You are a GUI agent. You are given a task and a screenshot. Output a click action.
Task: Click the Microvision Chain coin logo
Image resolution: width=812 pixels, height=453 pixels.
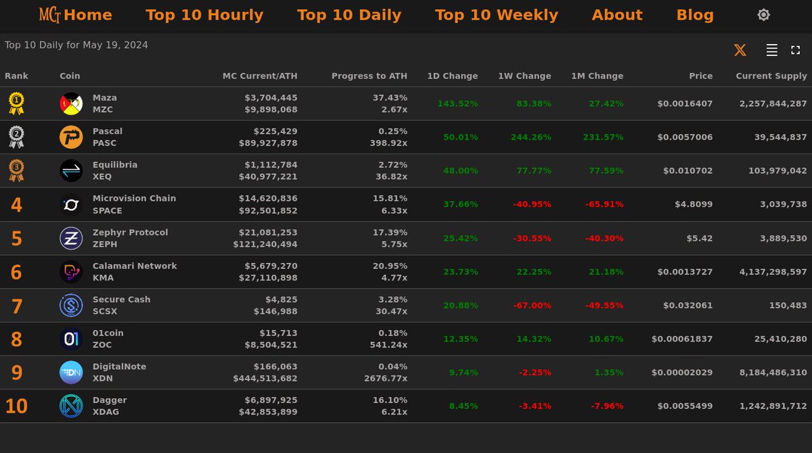71,204
